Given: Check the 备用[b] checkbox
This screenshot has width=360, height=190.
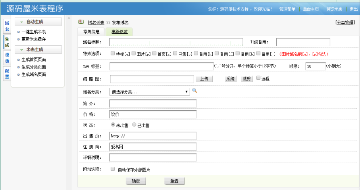Looking at the screenshot, I should (x=238, y=53).
